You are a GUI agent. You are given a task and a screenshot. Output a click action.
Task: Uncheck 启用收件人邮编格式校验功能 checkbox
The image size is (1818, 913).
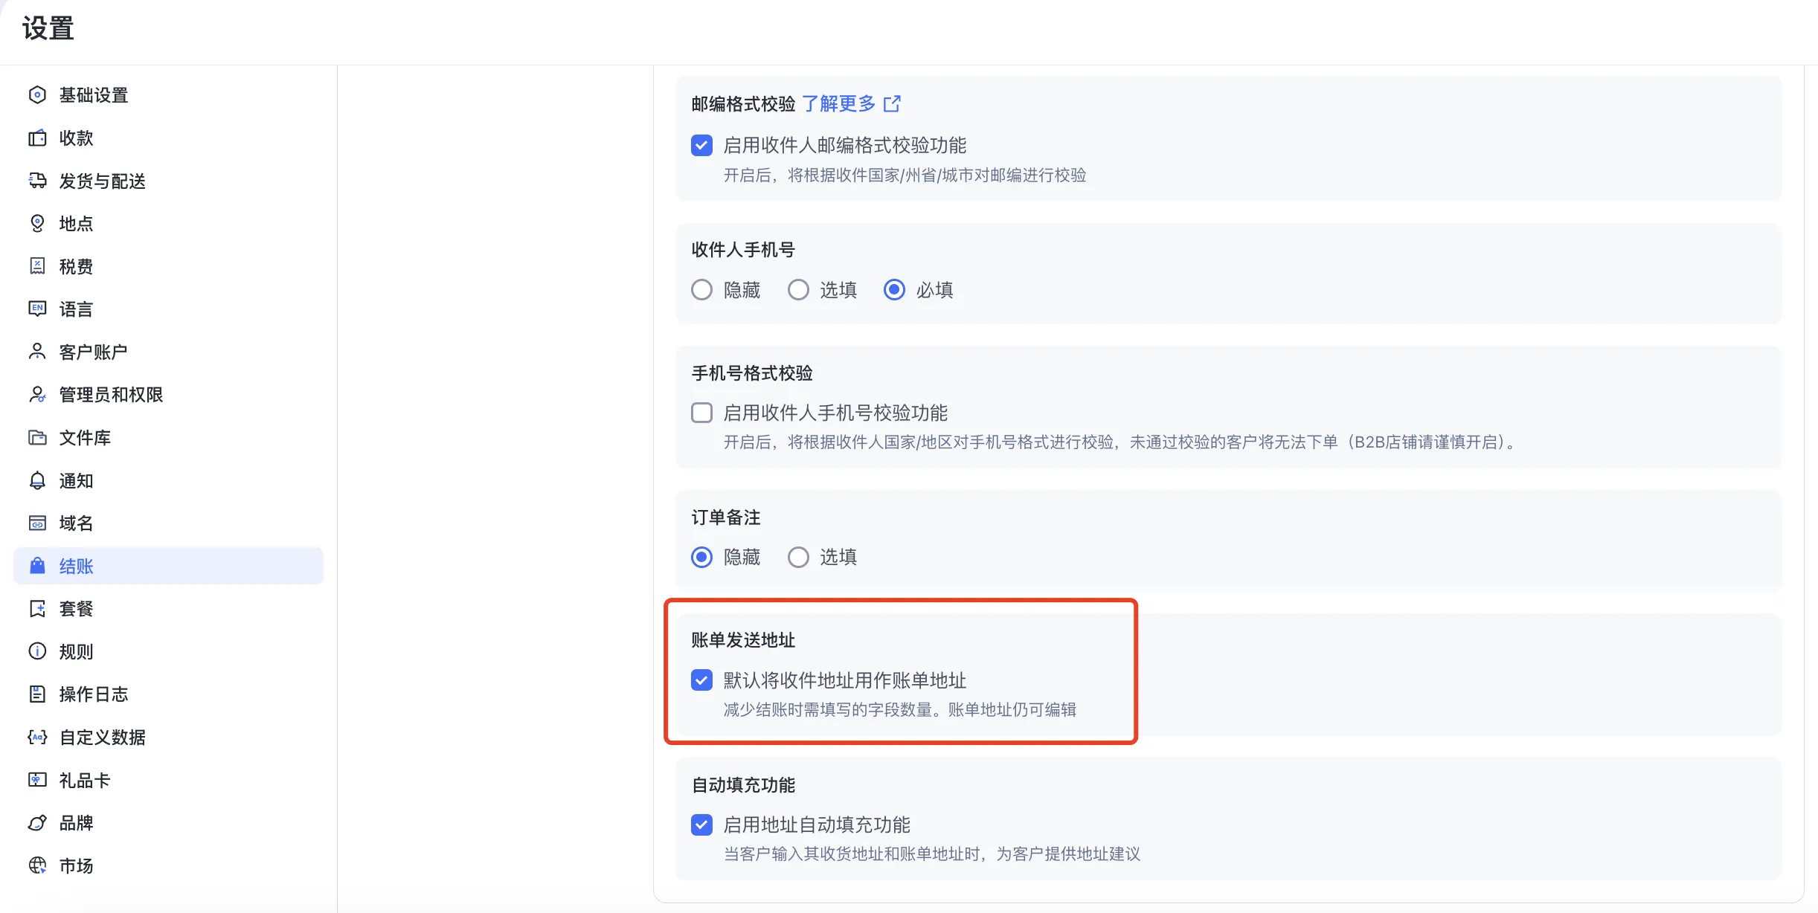click(x=701, y=145)
